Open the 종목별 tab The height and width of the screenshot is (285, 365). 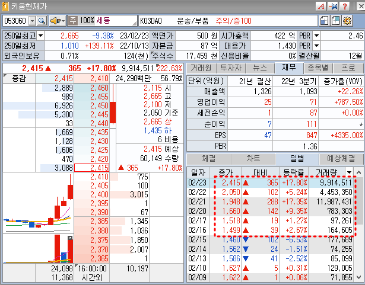point(318,68)
